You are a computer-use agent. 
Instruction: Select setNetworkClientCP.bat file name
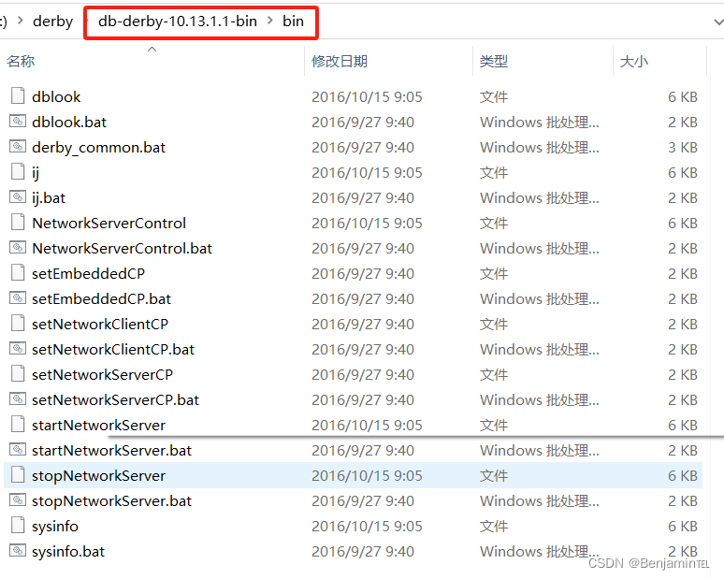[113, 350]
